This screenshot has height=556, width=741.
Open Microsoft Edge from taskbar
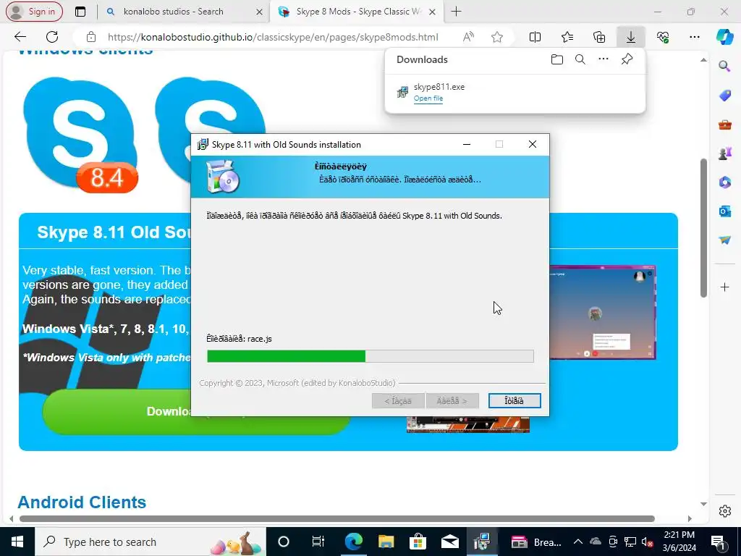tap(353, 542)
